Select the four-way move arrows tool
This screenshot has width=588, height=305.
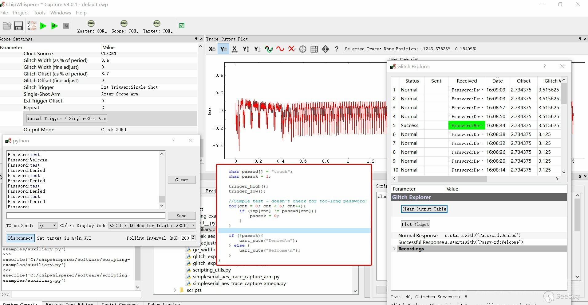(326, 49)
